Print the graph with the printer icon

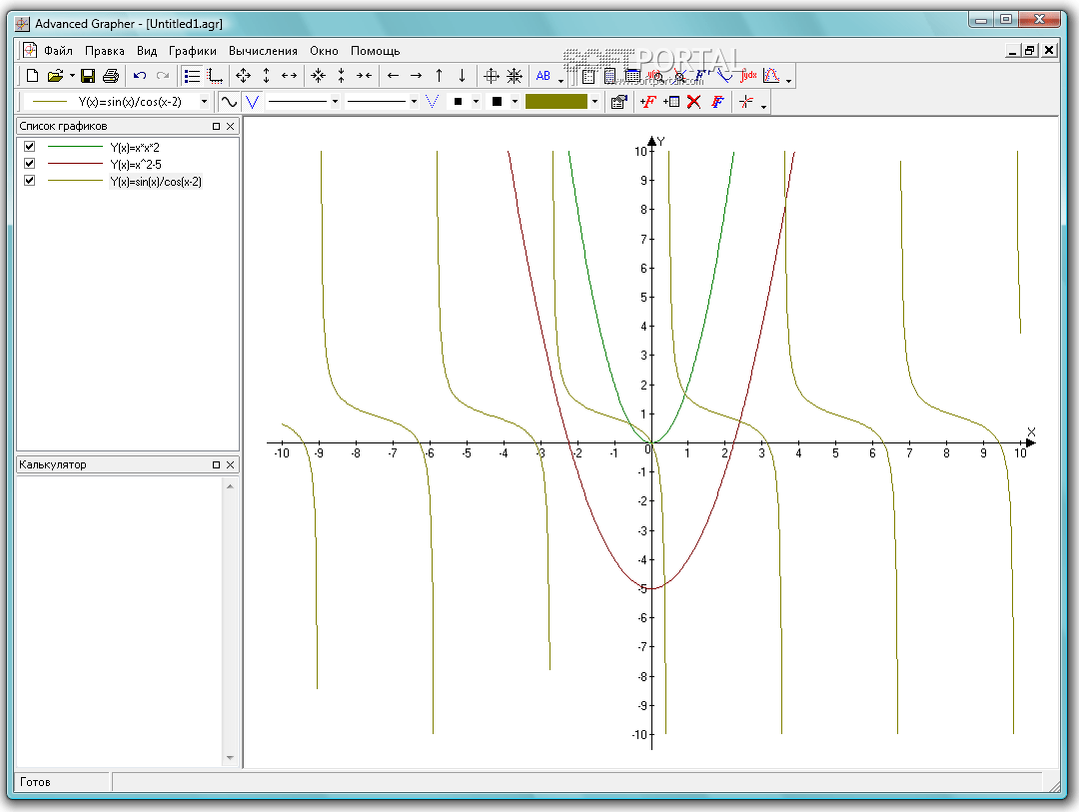click(x=110, y=76)
